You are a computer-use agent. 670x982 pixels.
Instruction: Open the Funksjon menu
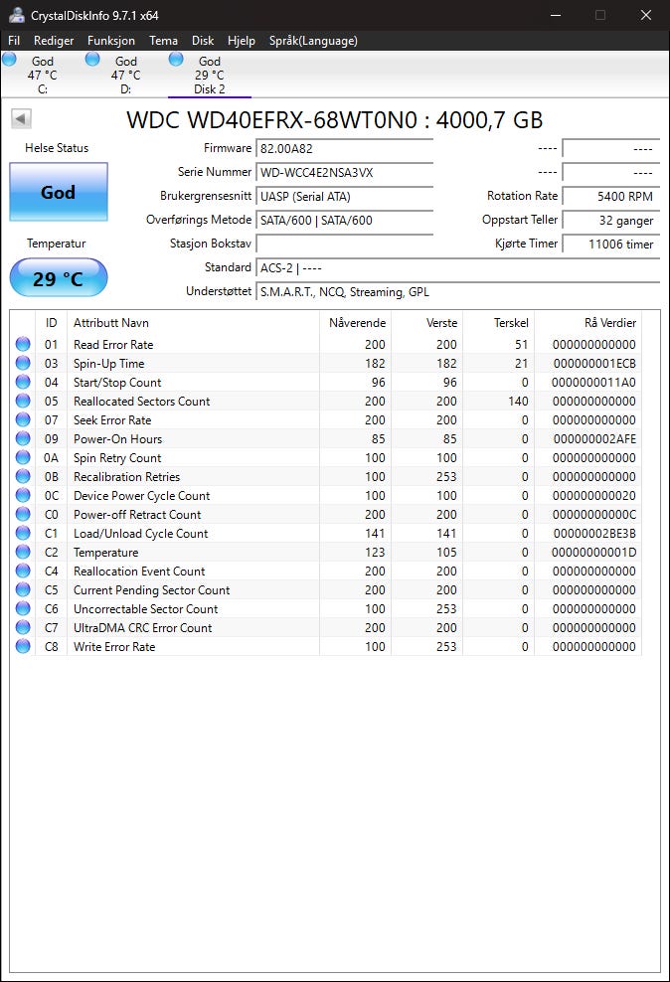pyautogui.click(x=111, y=41)
